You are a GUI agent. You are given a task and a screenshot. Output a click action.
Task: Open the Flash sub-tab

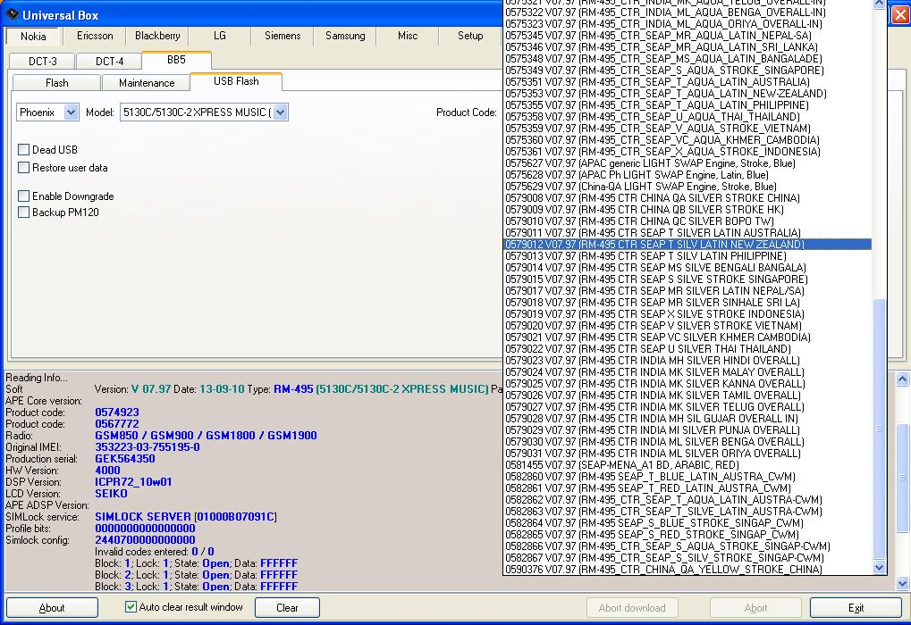tap(56, 82)
